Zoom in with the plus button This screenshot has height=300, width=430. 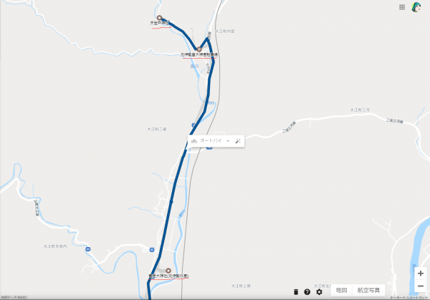[421, 274]
